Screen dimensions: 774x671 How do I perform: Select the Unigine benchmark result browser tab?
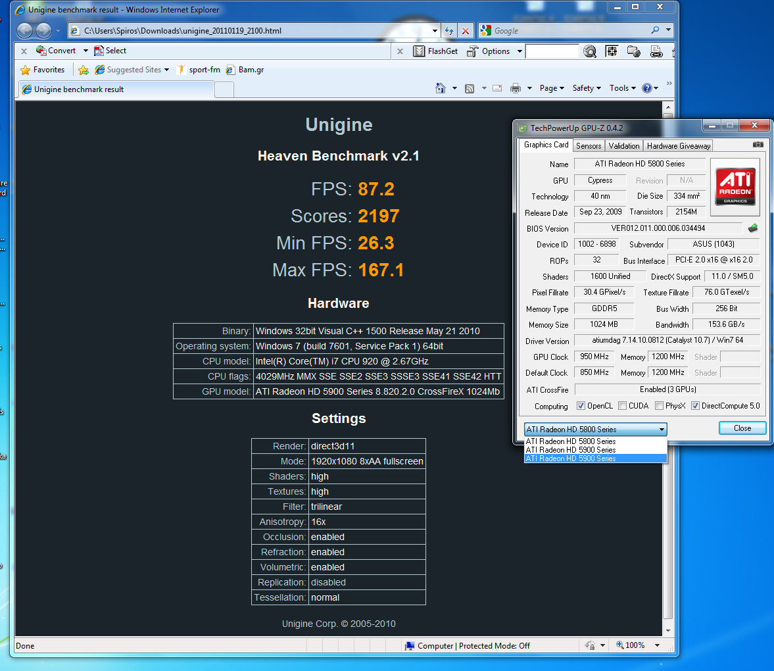(x=116, y=89)
